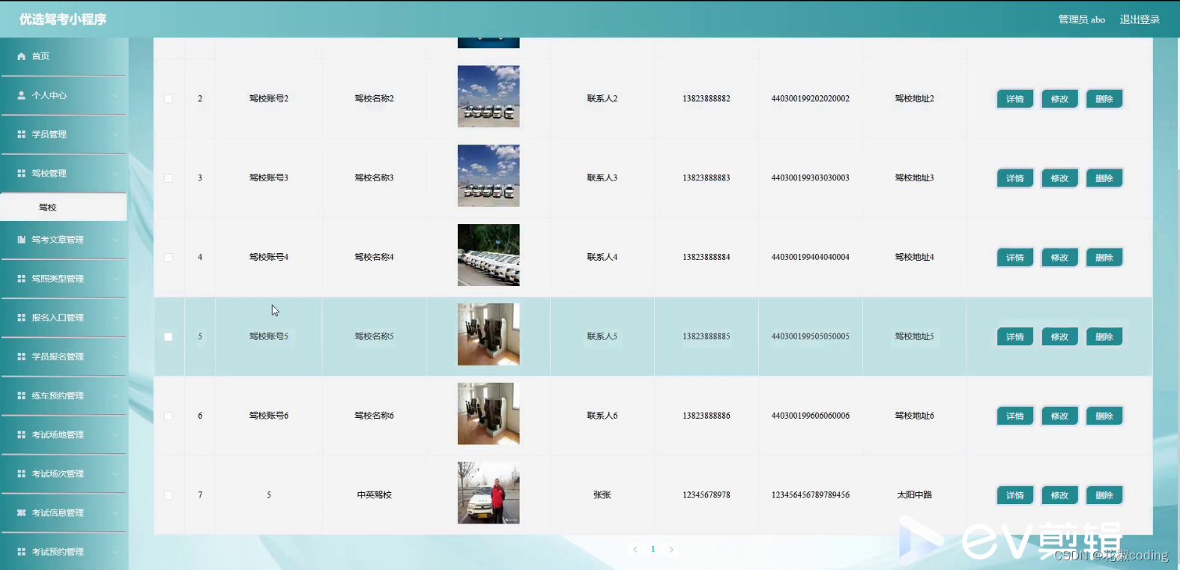Click the 太阳中路 address cell

pos(915,495)
